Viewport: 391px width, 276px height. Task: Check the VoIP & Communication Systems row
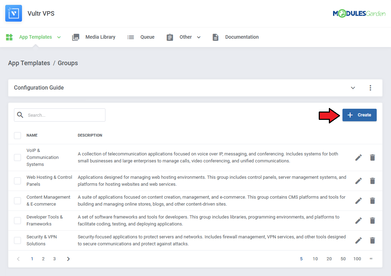(x=17, y=158)
